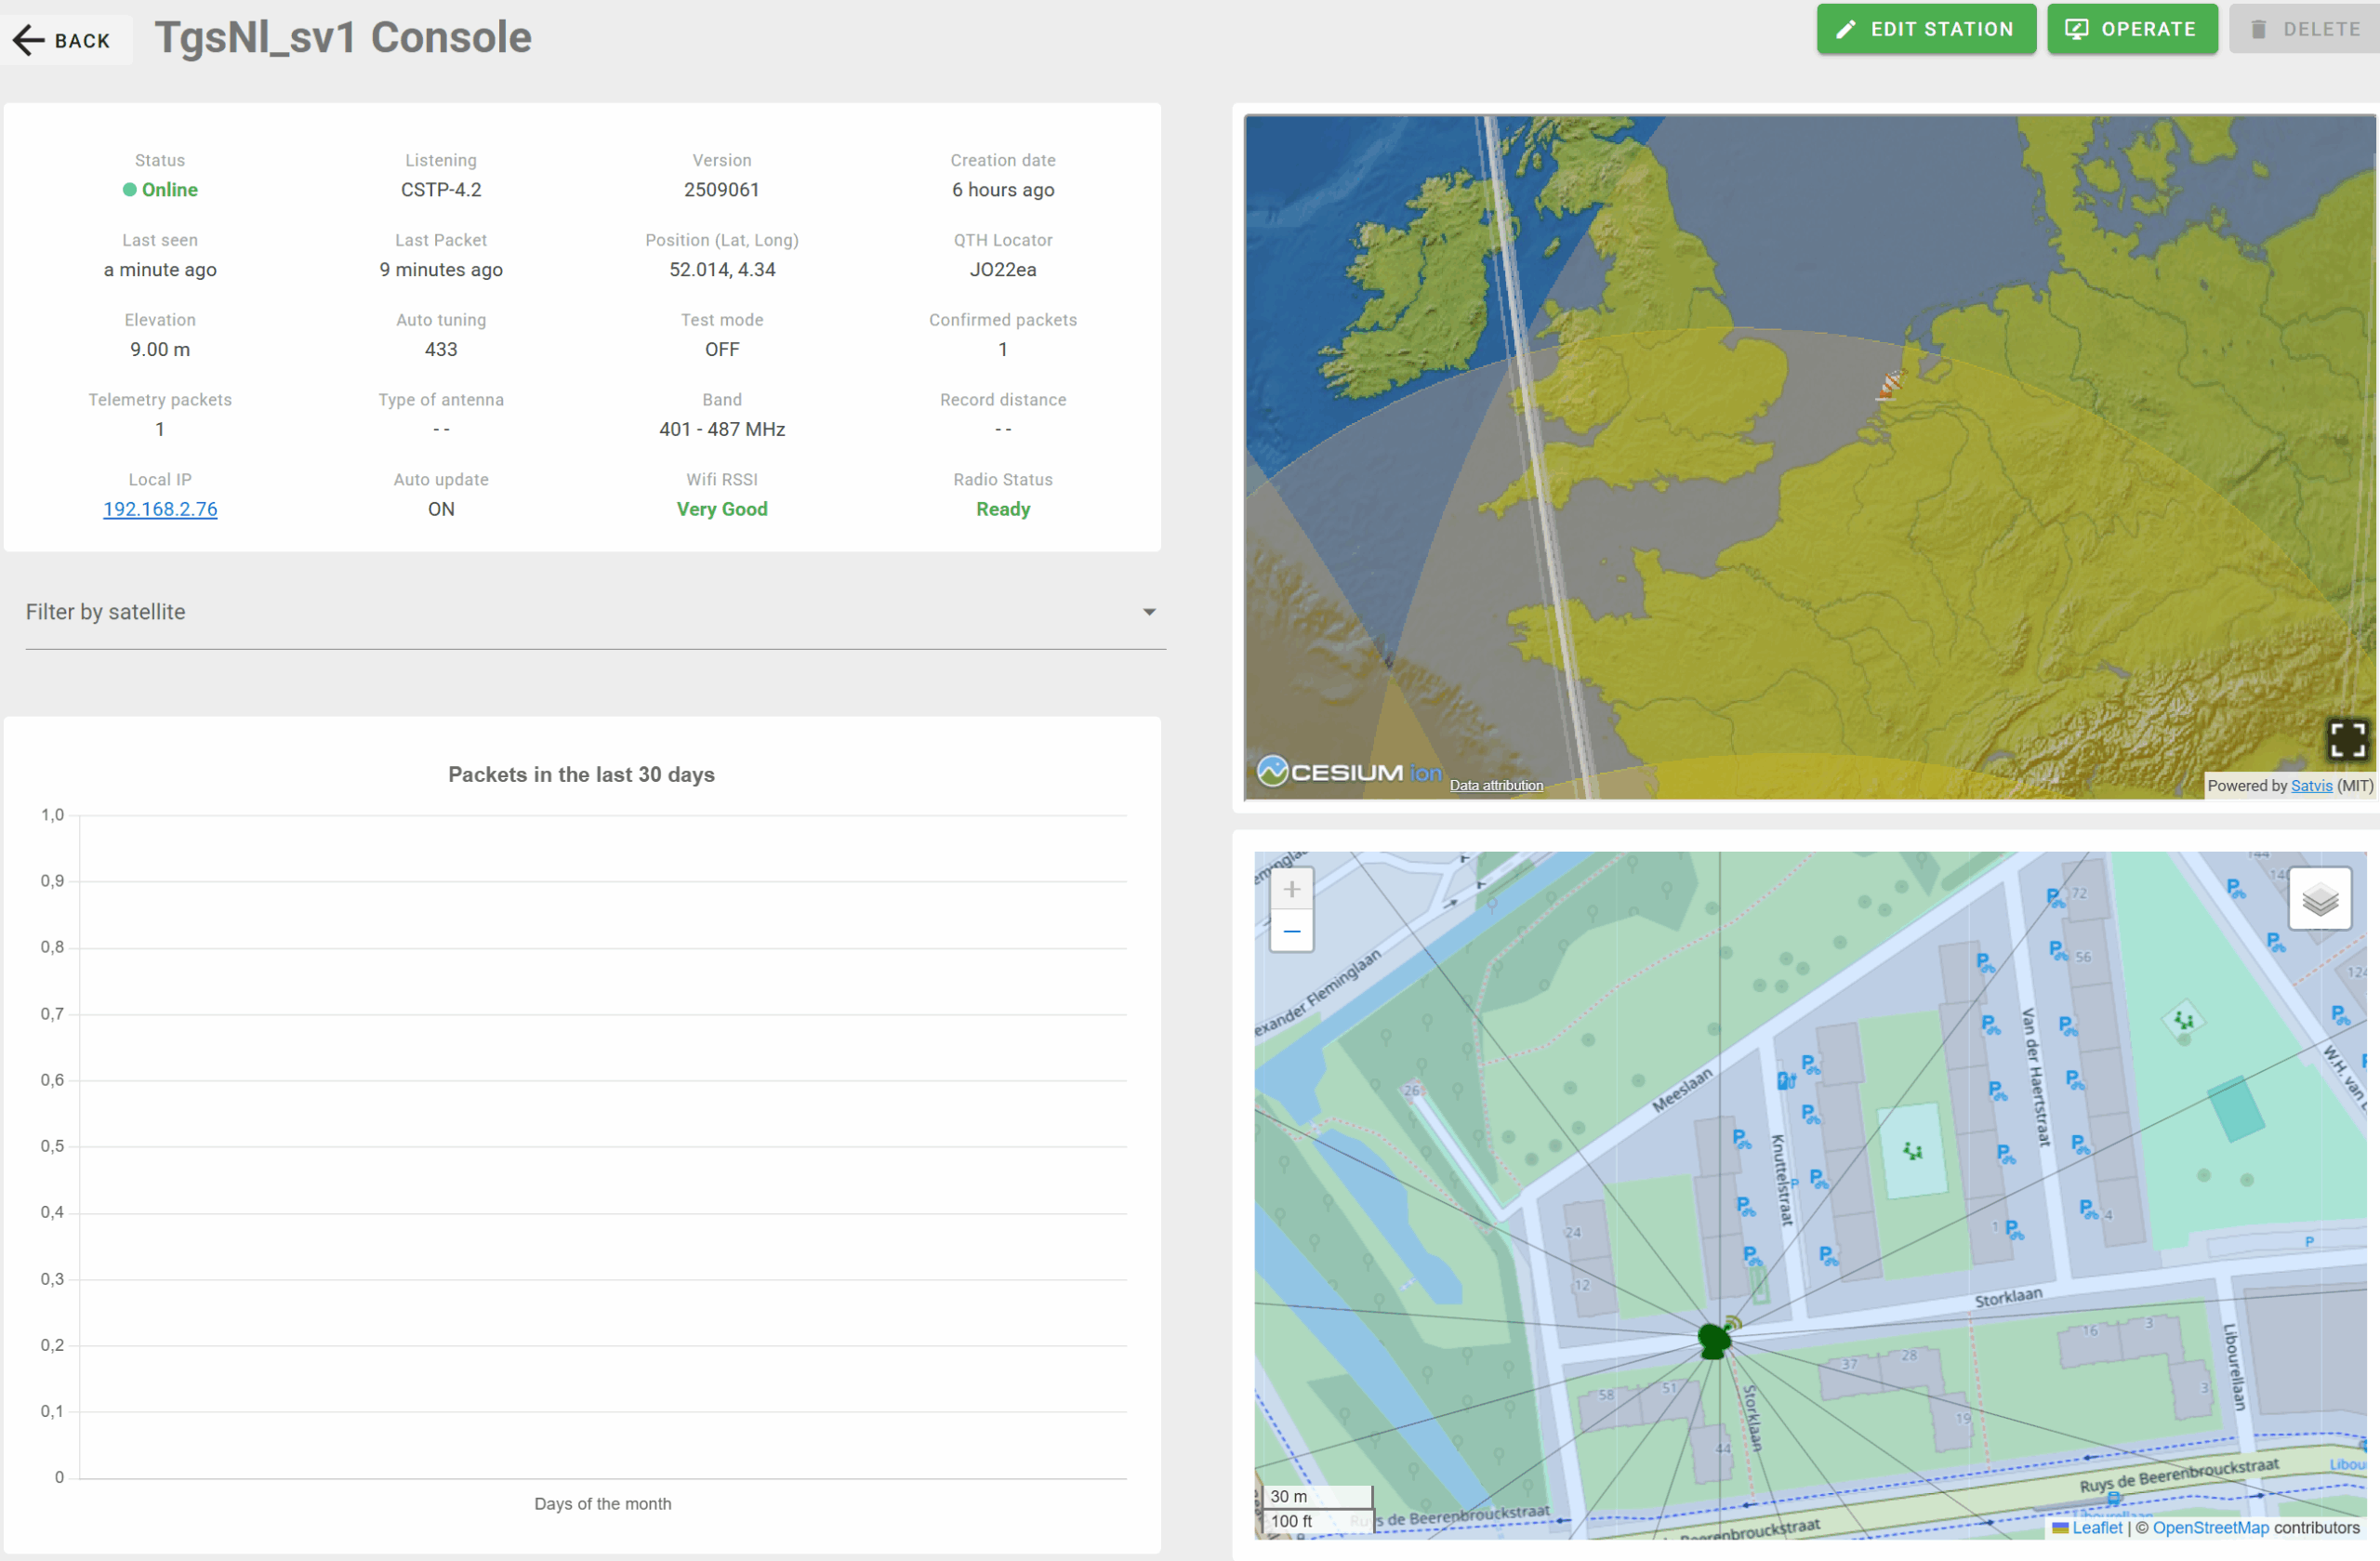Click the Online status indicator
This screenshot has width=2380, height=1561.
click(x=160, y=190)
